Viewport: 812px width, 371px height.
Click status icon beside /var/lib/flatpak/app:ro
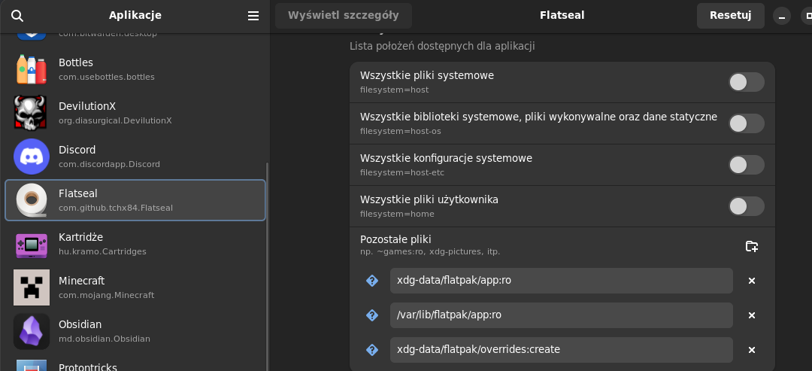[x=372, y=315]
